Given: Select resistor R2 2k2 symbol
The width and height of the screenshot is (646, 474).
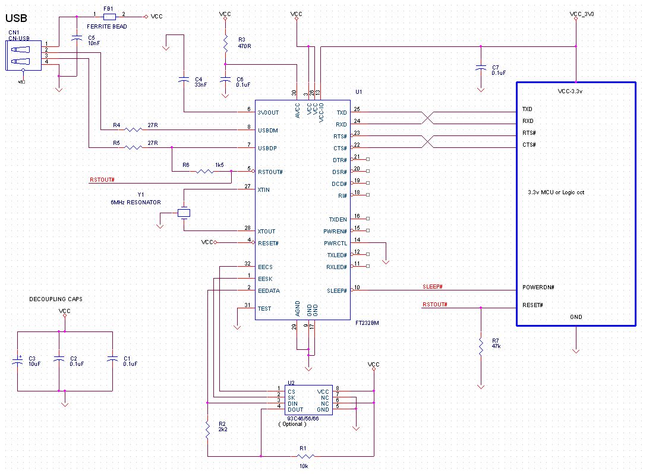Looking at the screenshot, I should point(207,429).
